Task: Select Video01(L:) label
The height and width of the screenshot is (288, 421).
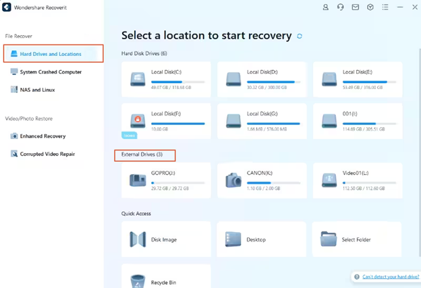Action: point(356,173)
